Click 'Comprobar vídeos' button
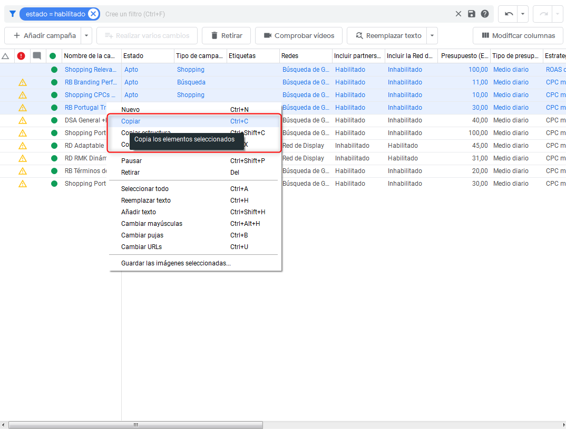Screen dimensions: 566x429 tap(299, 36)
